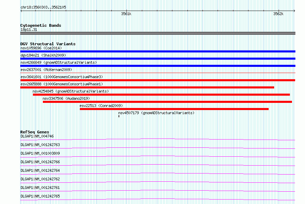305x204 pixels.
Task: Click the magenta line under DLGAP1|NM_001242765
Action: point(158,199)
